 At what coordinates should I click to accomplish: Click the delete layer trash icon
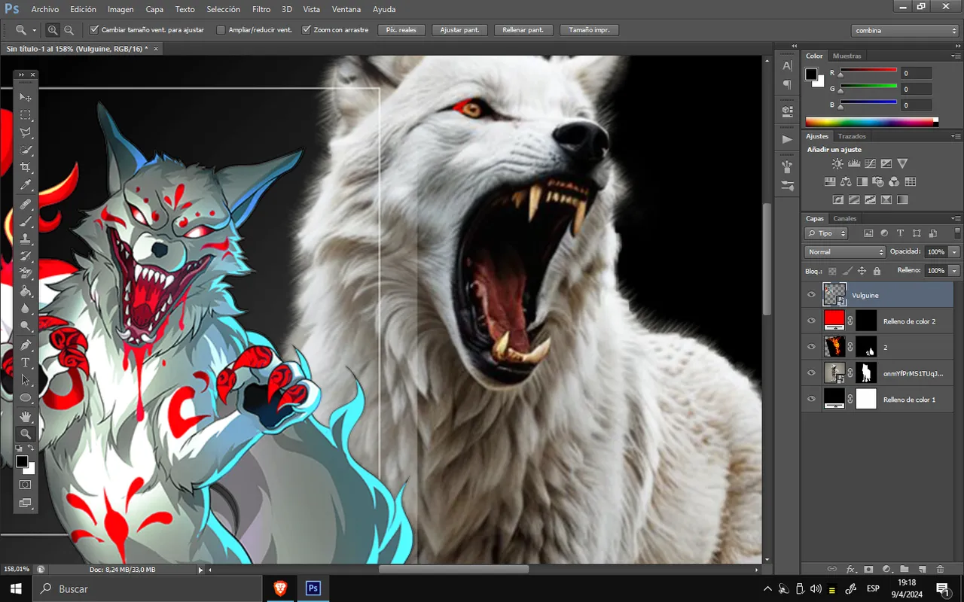940,570
